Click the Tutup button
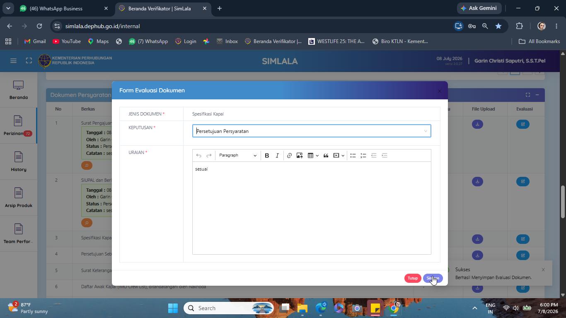Viewport: 566px width, 318px height. click(413, 278)
